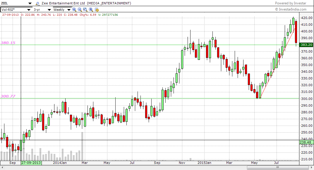Open the symbol search magnifier icon
The height and width of the screenshot is (170, 314).
[37, 4]
